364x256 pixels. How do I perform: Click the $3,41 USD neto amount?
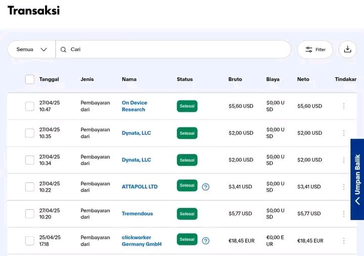pyautogui.click(x=309, y=187)
